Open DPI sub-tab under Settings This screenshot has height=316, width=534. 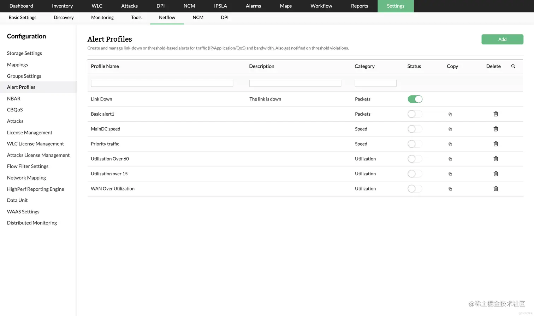click(x=225, y=18)
